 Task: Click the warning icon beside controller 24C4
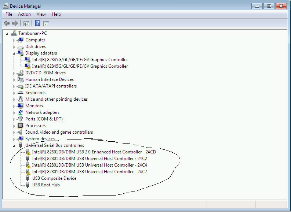click(28, 165)
